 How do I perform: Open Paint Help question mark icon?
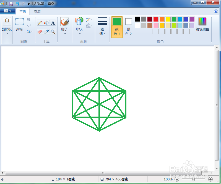point(216,11)
